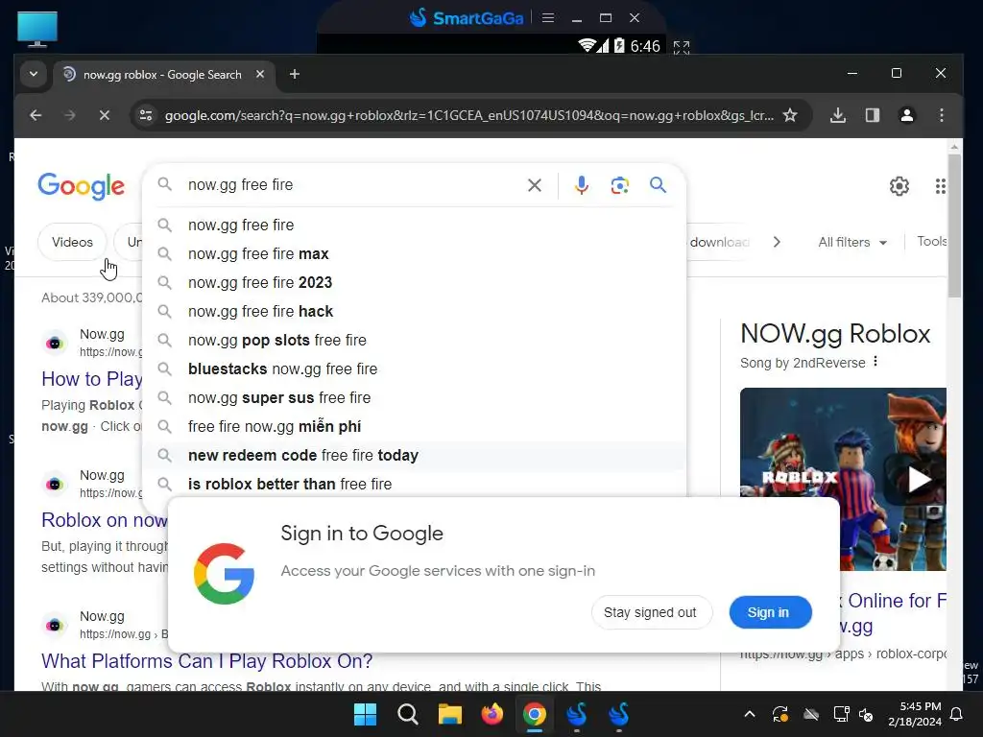The height and width of the screenshot is (737, 983).
Task: Search by voice microphone icon
Action: point(581,185)
